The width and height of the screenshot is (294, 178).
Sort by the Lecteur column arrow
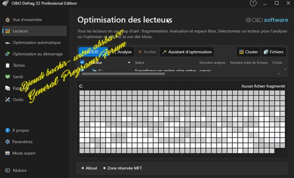129,63
